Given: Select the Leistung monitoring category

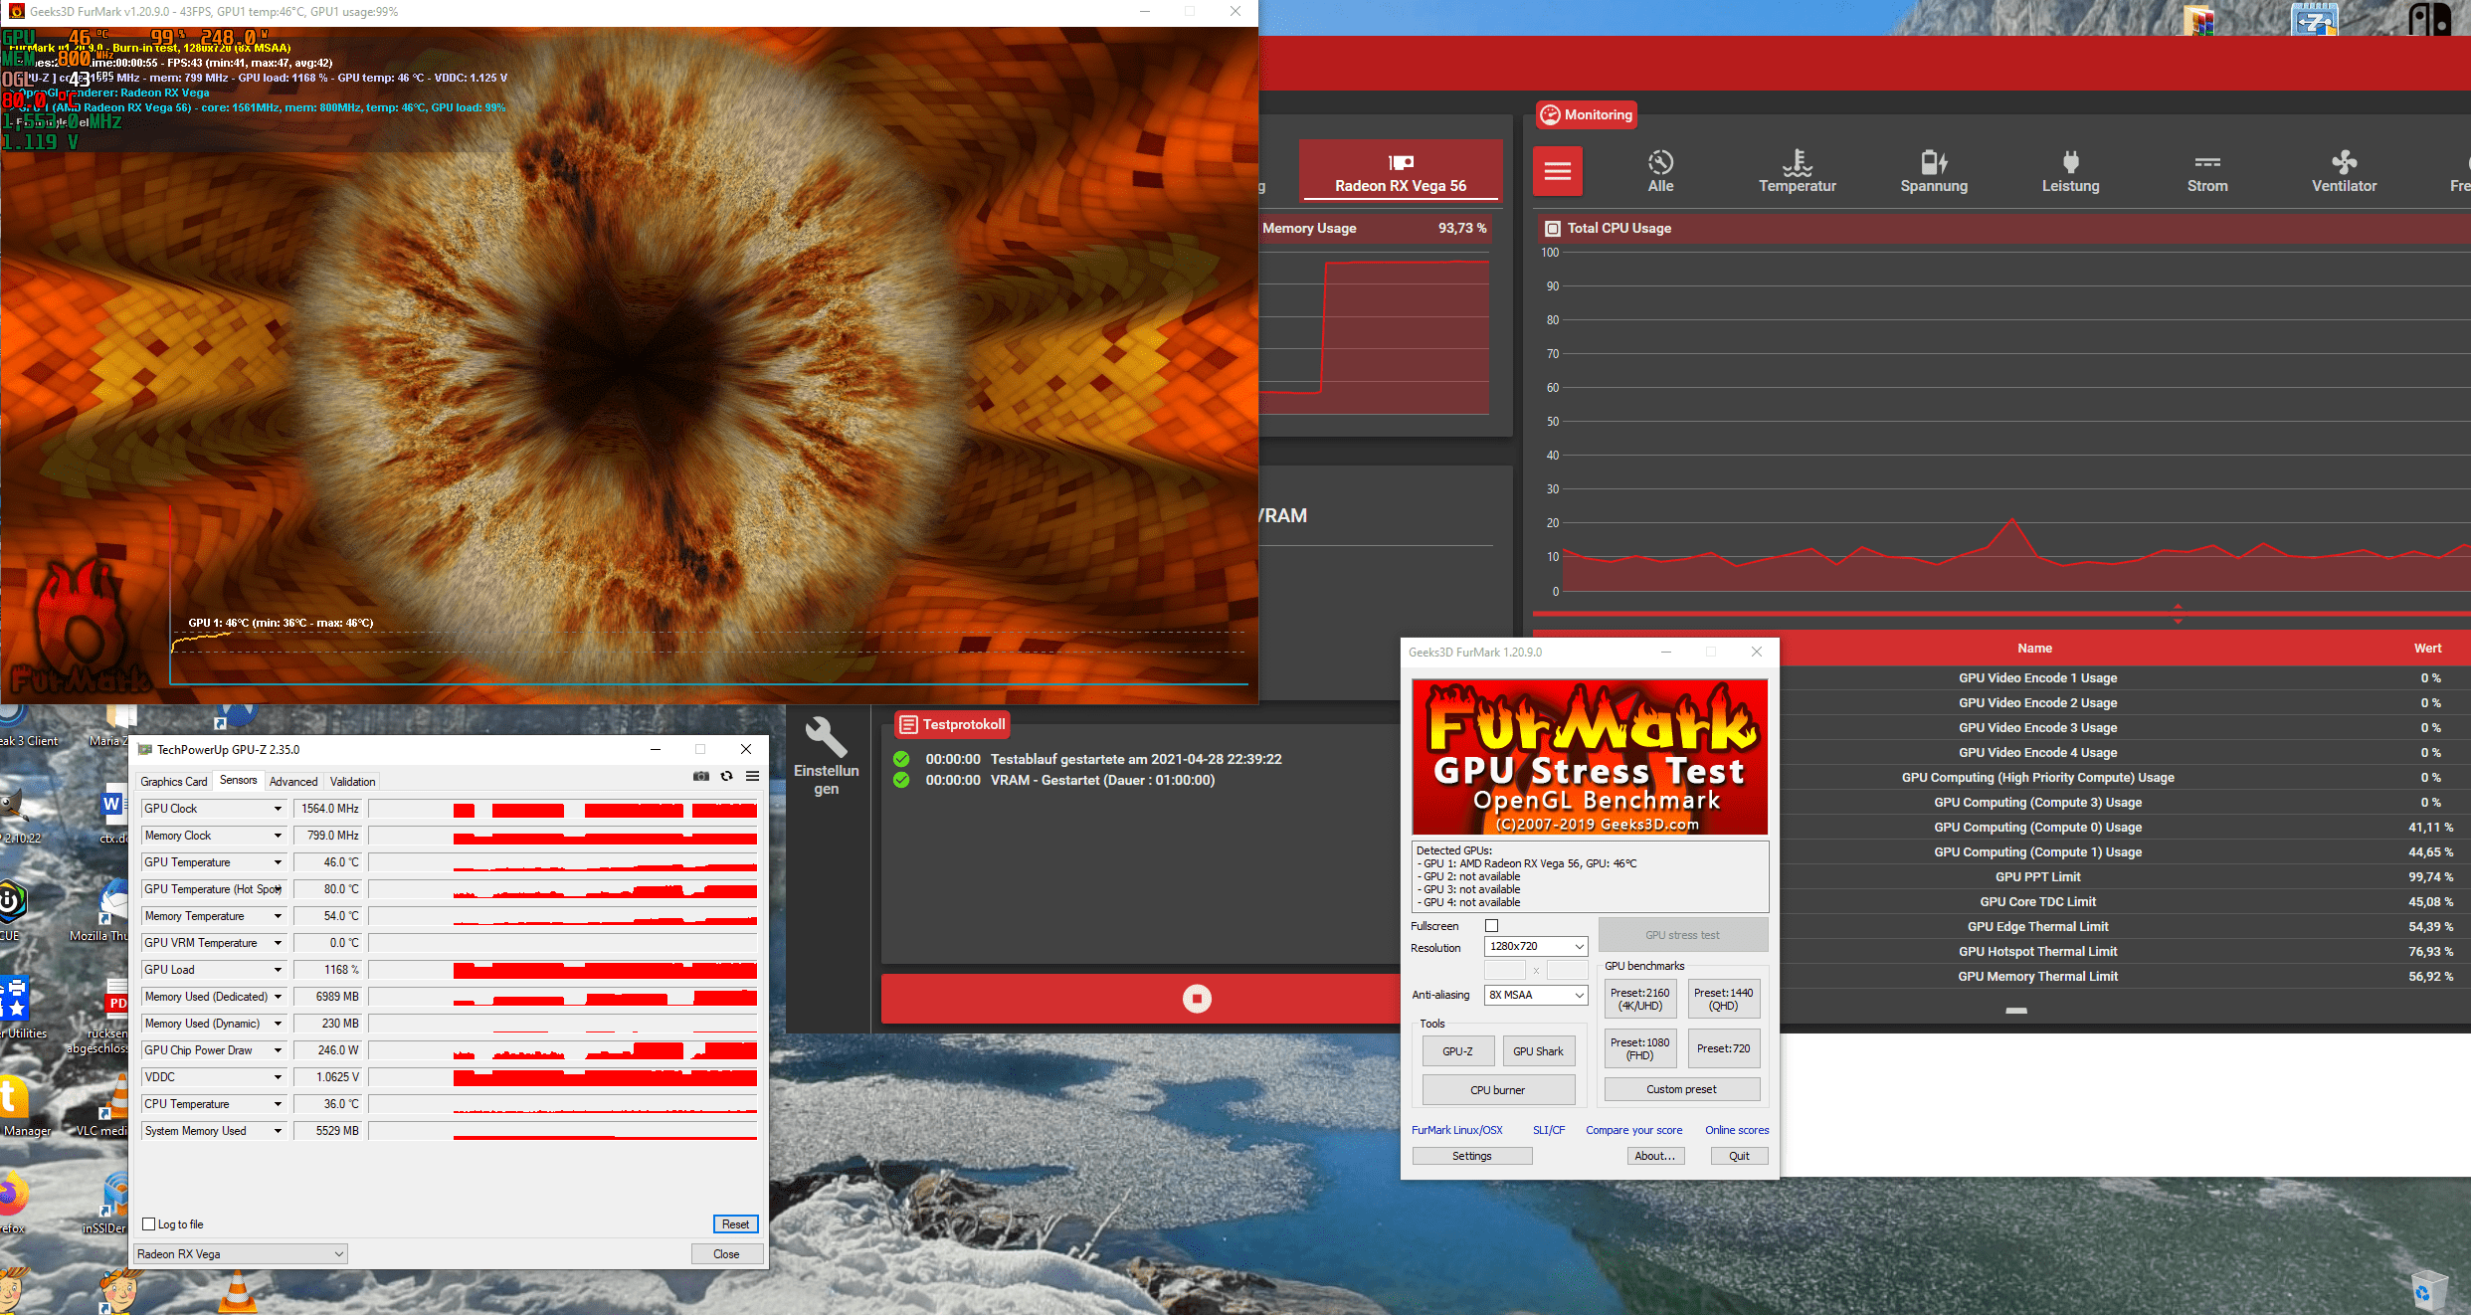Looking at the screenshot, I should click(x=2070, y=171).
